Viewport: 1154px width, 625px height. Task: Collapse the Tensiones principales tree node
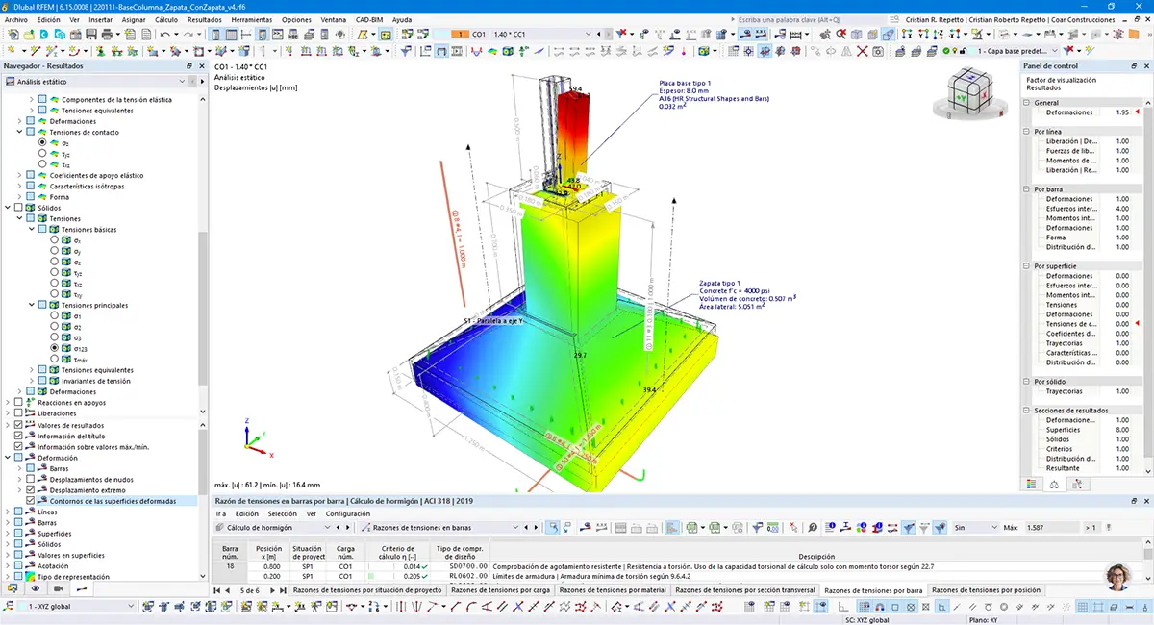coord(30,305)
